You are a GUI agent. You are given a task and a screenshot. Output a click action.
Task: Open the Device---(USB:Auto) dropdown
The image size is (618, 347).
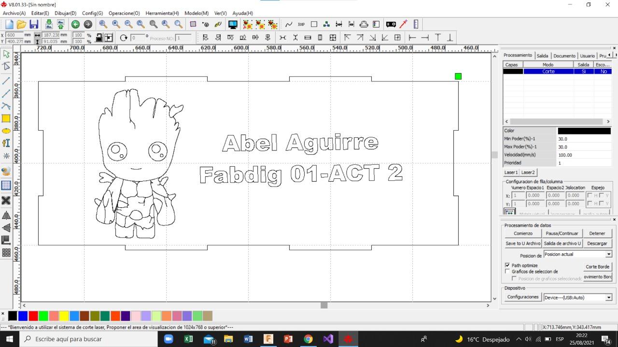(608, 297)
